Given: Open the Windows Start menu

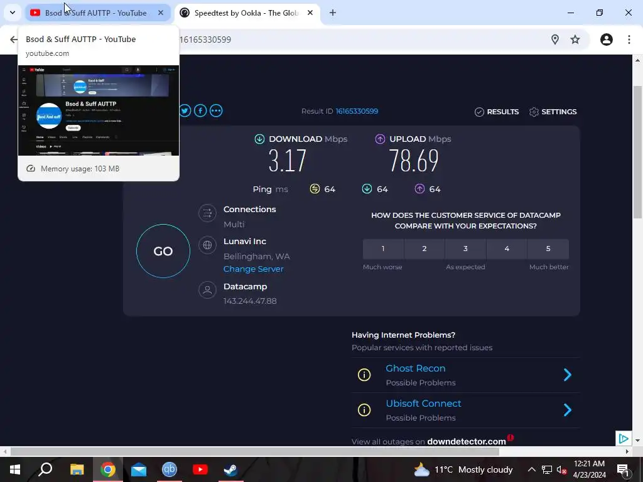Looking at the screenshot, I should point(15,469).
